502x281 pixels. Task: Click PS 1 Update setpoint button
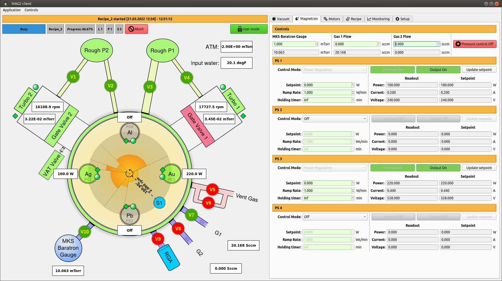(479, 70)
